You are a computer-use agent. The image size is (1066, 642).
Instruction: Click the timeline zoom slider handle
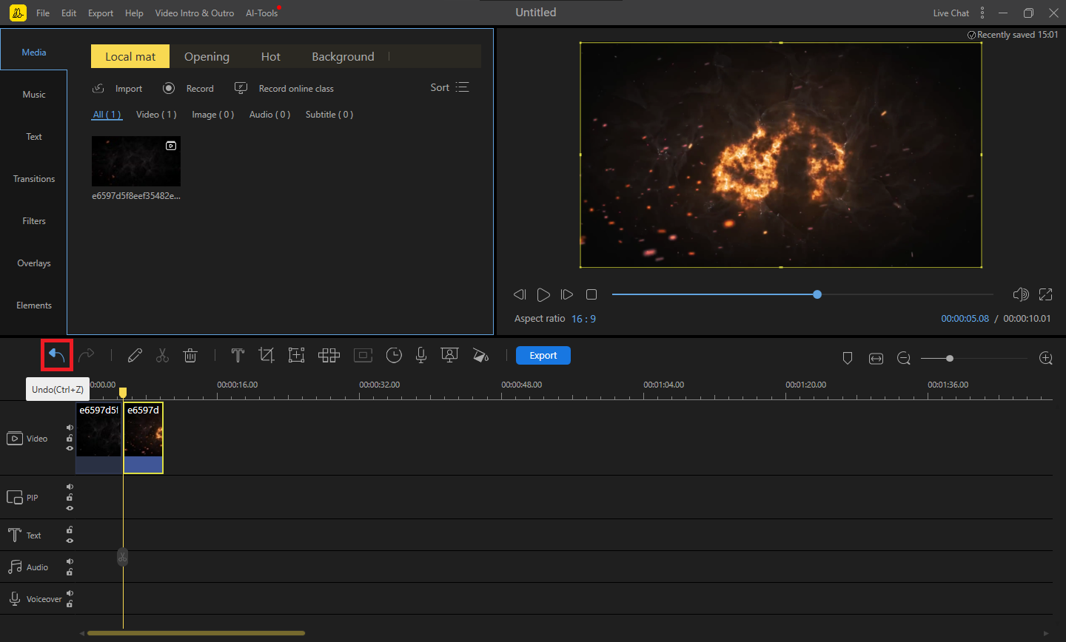tap(950, 358)
